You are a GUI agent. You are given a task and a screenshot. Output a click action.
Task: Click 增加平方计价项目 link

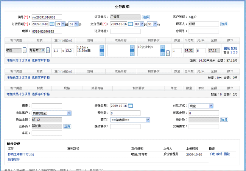19,60
